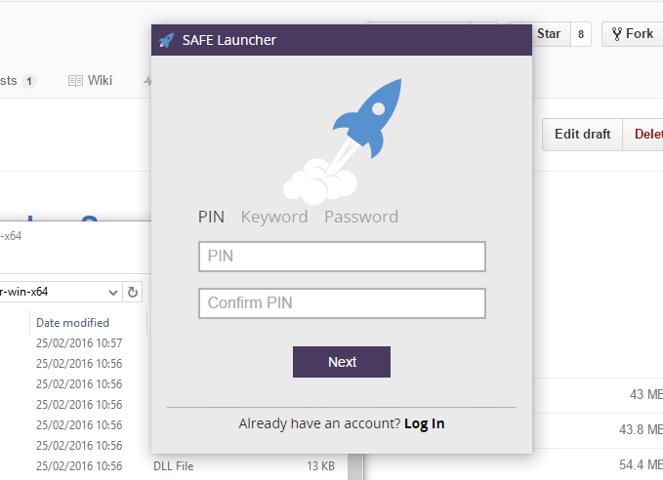Click the Delete button on GitHub page

[642, 134]
